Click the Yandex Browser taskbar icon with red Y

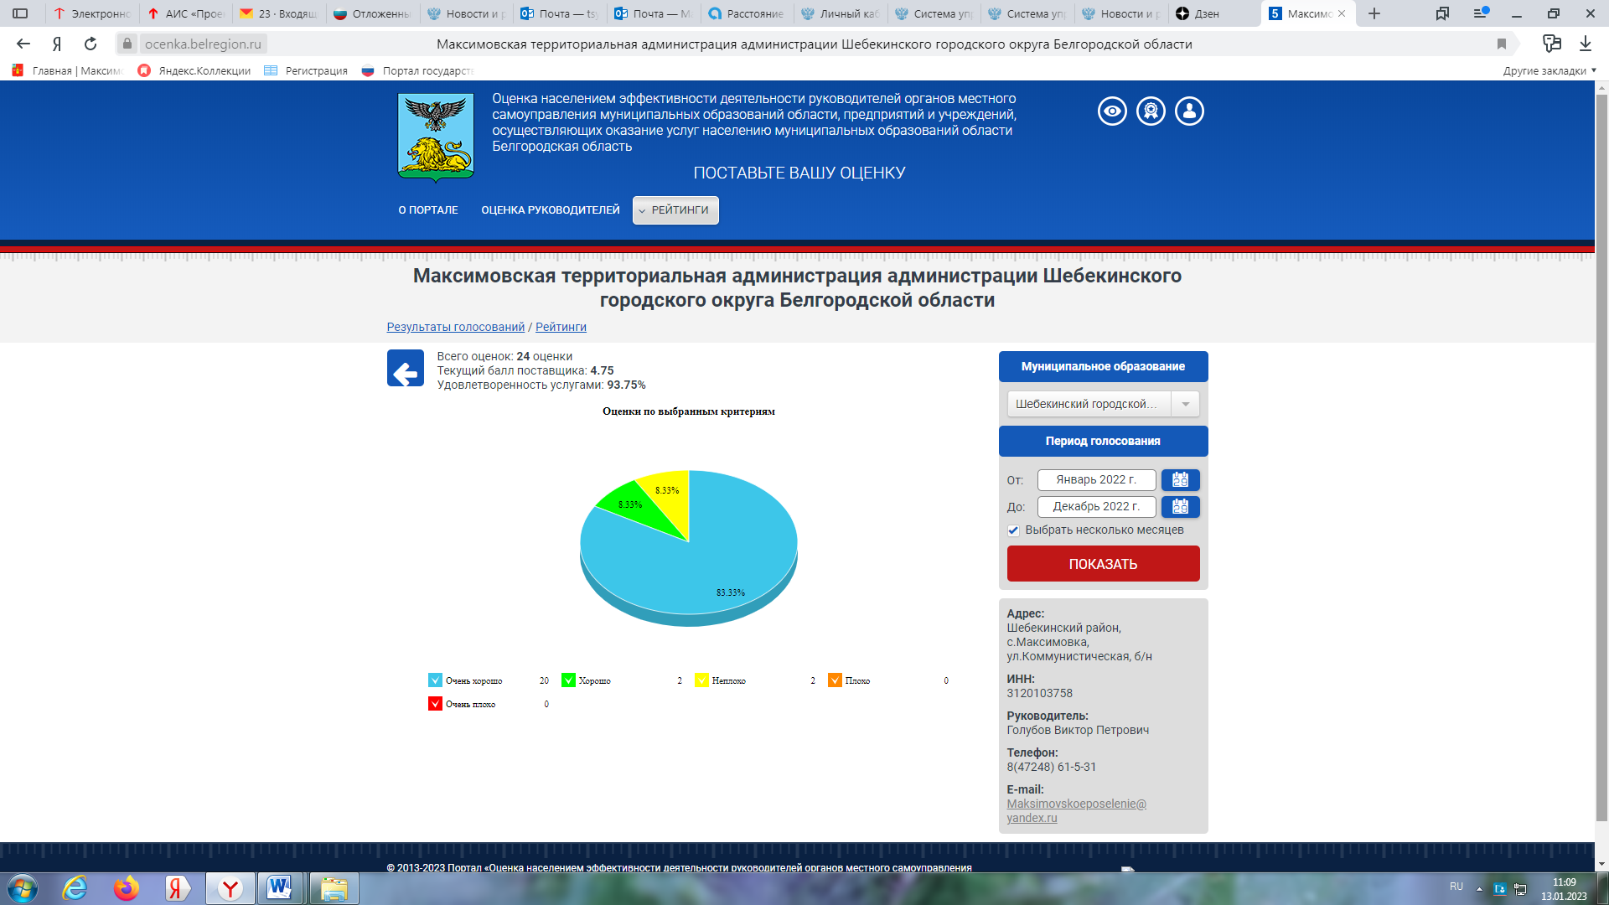pos(230,888)
